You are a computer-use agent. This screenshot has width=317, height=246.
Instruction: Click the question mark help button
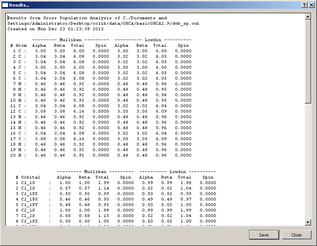304,5
